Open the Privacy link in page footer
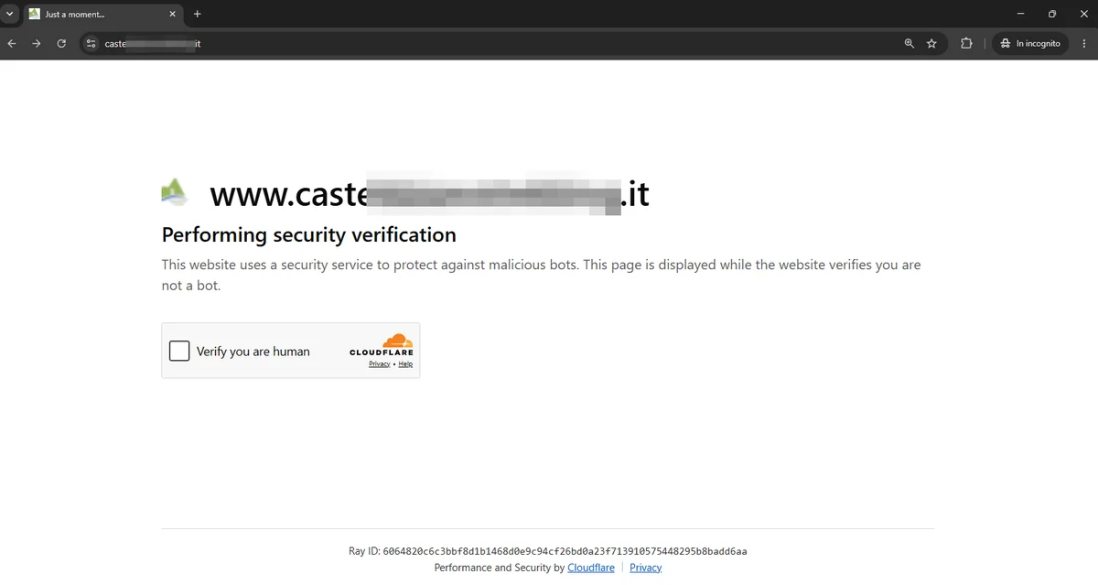 [645, 568]
